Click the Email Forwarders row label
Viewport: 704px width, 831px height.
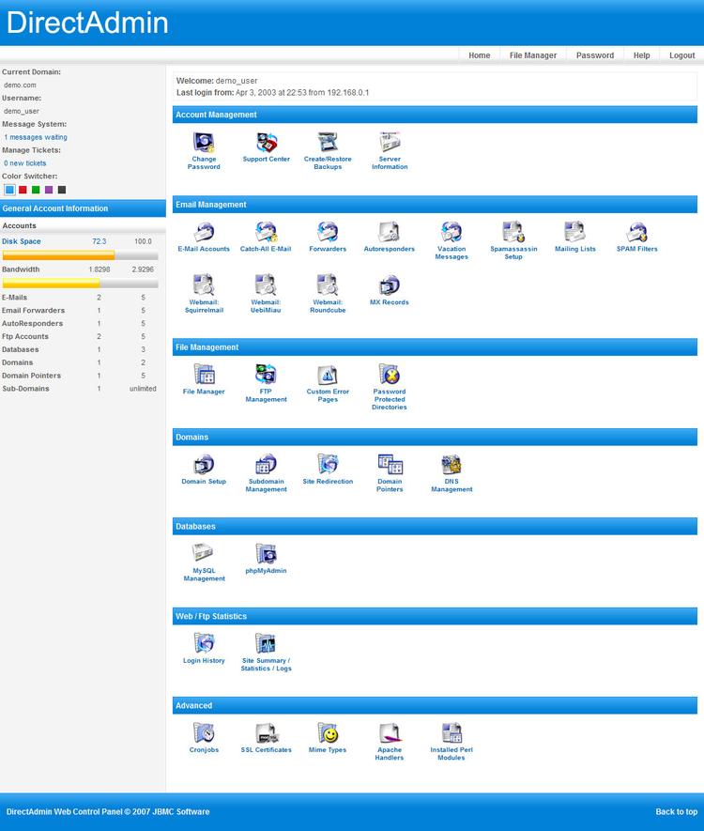click(x=34, y=311)
